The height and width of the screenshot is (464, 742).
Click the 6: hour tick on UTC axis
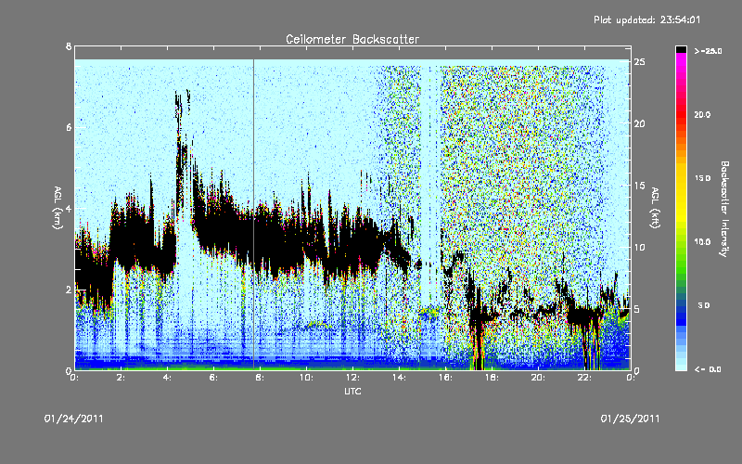click(x=214, y=378)
